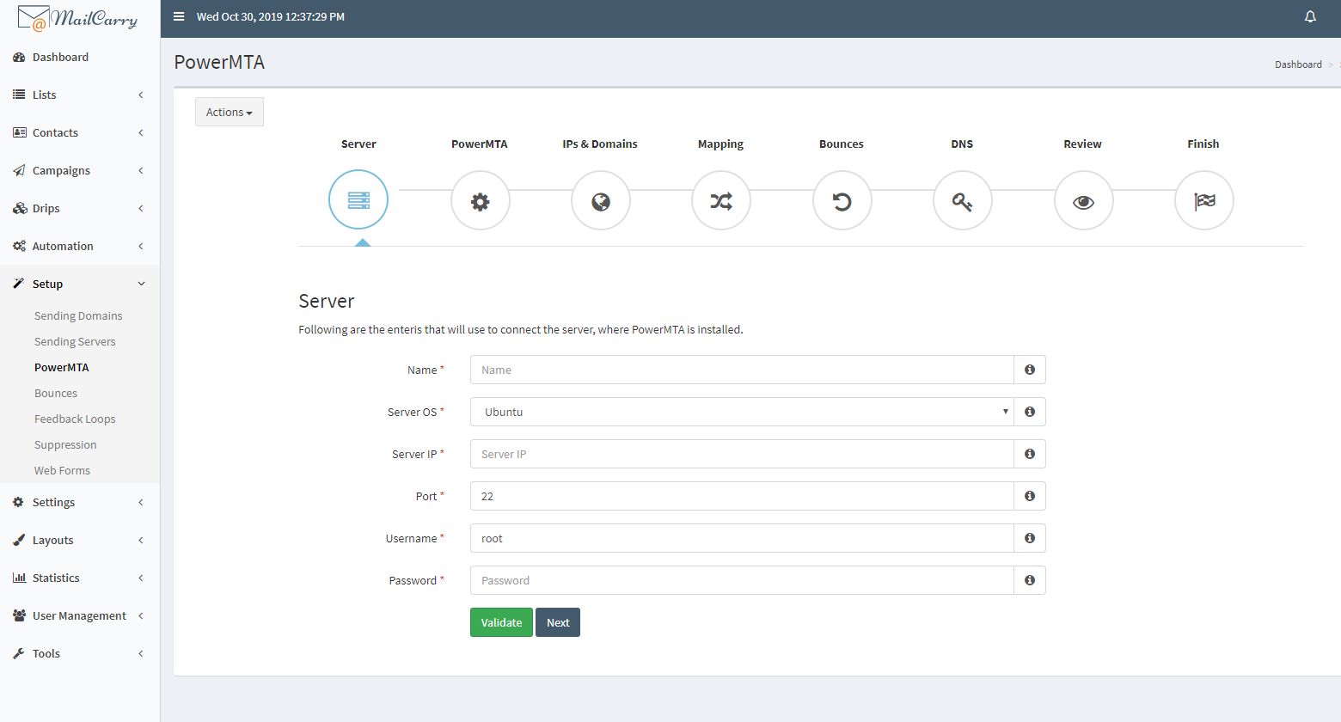Screen dimensions: 1341x722
Task: Click the Review eye step icon
Action: (1084, 201)
